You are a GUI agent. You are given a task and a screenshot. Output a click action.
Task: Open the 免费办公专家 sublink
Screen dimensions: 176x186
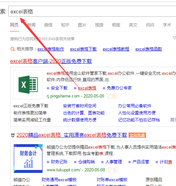pyautogui.click(x=119, y=88)
